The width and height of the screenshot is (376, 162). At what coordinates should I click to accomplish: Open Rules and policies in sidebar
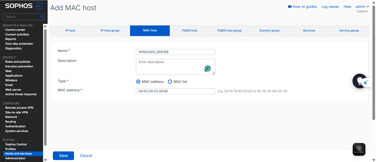pyautogui.click(x=18, y=62)
